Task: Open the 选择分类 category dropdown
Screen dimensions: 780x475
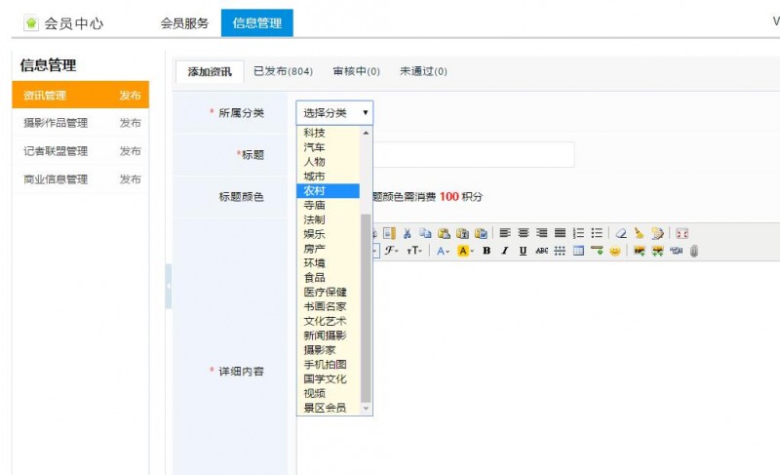Action: point(334,113)
